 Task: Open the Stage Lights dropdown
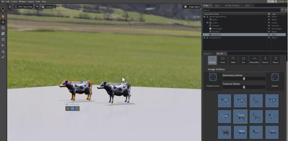coord(192,7)
